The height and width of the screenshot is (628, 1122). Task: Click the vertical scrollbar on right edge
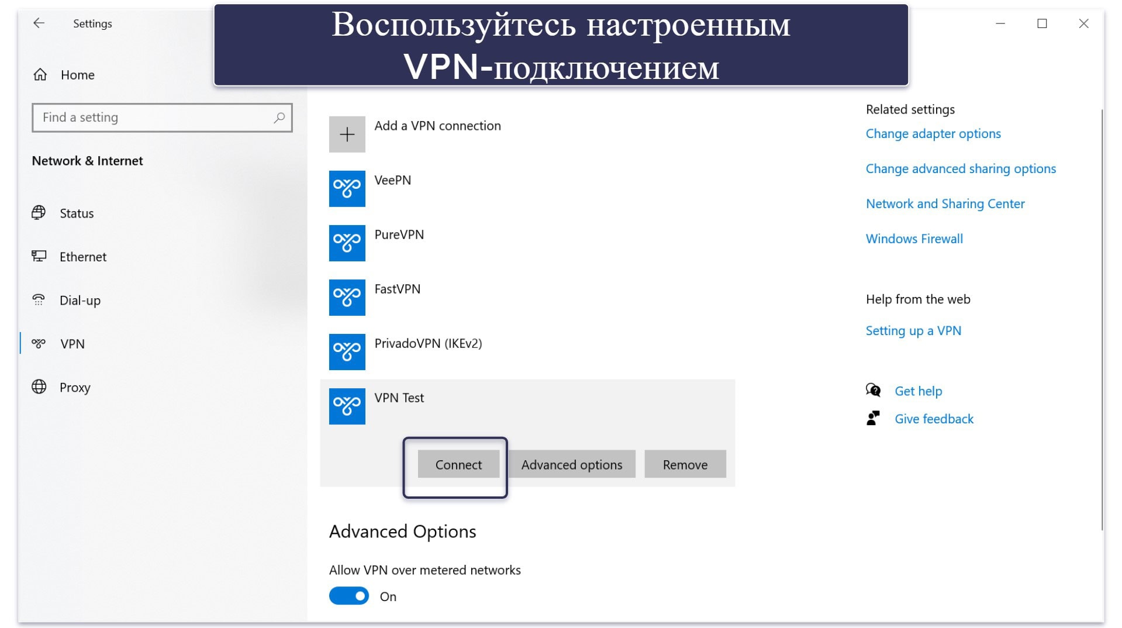coord(1103,320)
